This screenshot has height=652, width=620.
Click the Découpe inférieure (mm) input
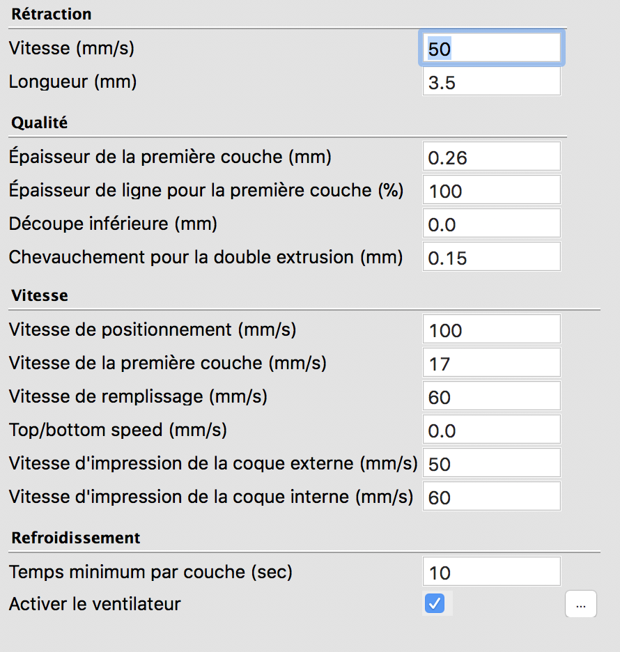[491, 224]
